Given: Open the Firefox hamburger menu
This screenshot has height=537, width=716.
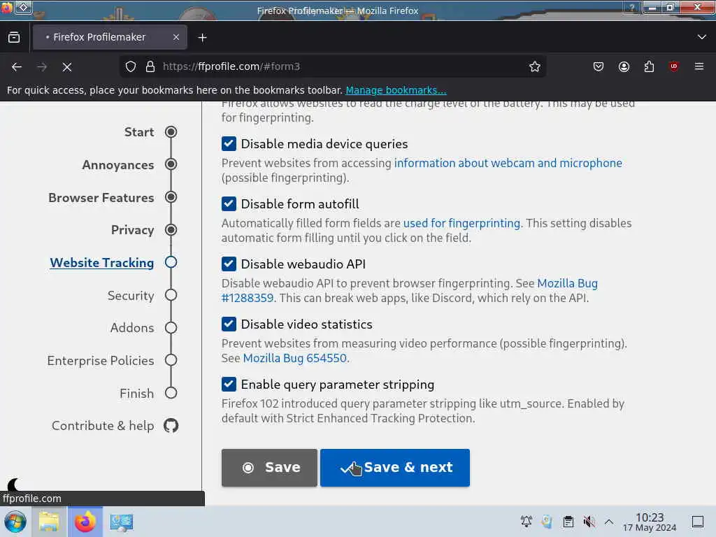Looking at the screenshot, I should (699, 66).
